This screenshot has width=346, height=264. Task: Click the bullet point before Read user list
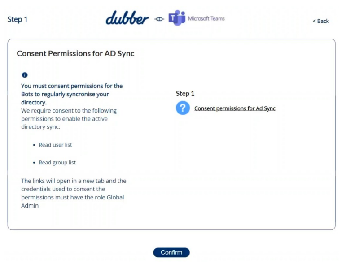tap(34, 145)
